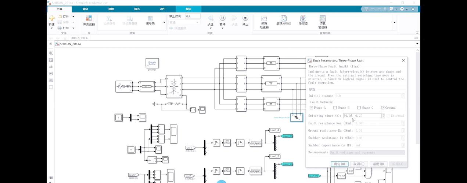Open the Bird's-Eye View tool
This screenshot has width=467, height=183.
303,20
